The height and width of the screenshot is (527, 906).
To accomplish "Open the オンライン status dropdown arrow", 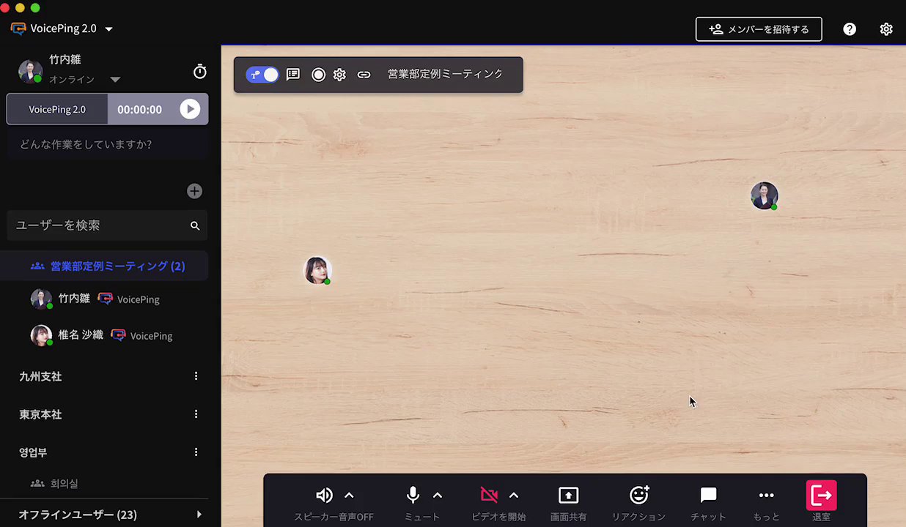I will pos(115,79).
